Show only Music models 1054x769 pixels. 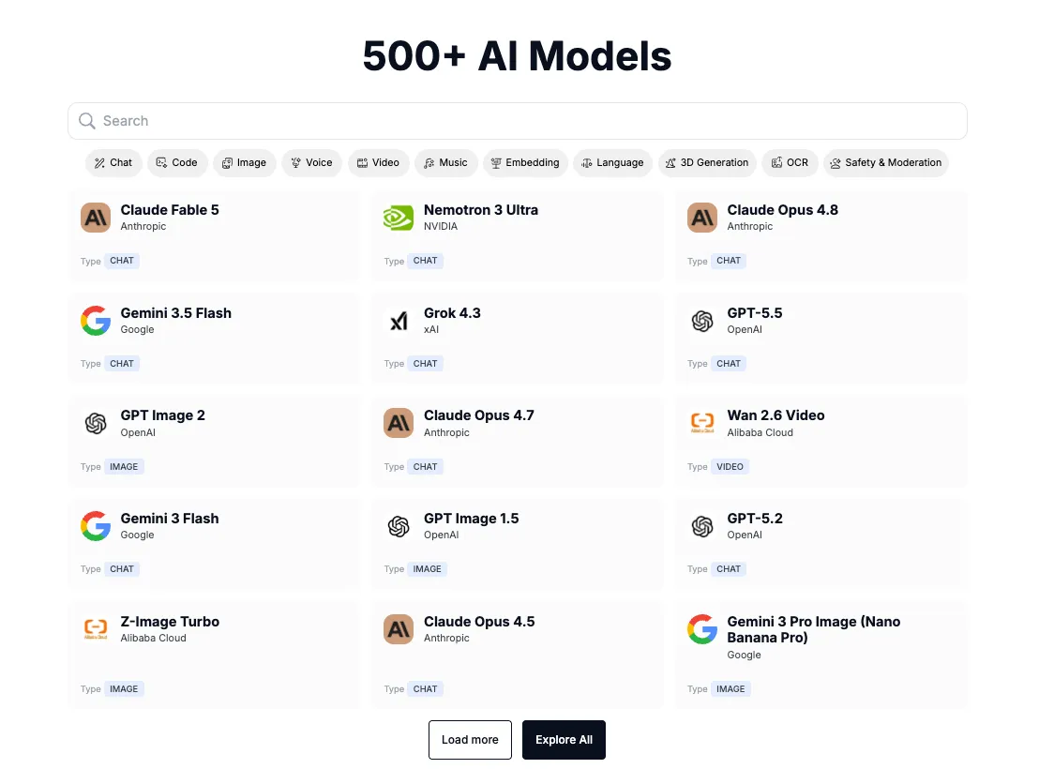click(x=446, y=162)
